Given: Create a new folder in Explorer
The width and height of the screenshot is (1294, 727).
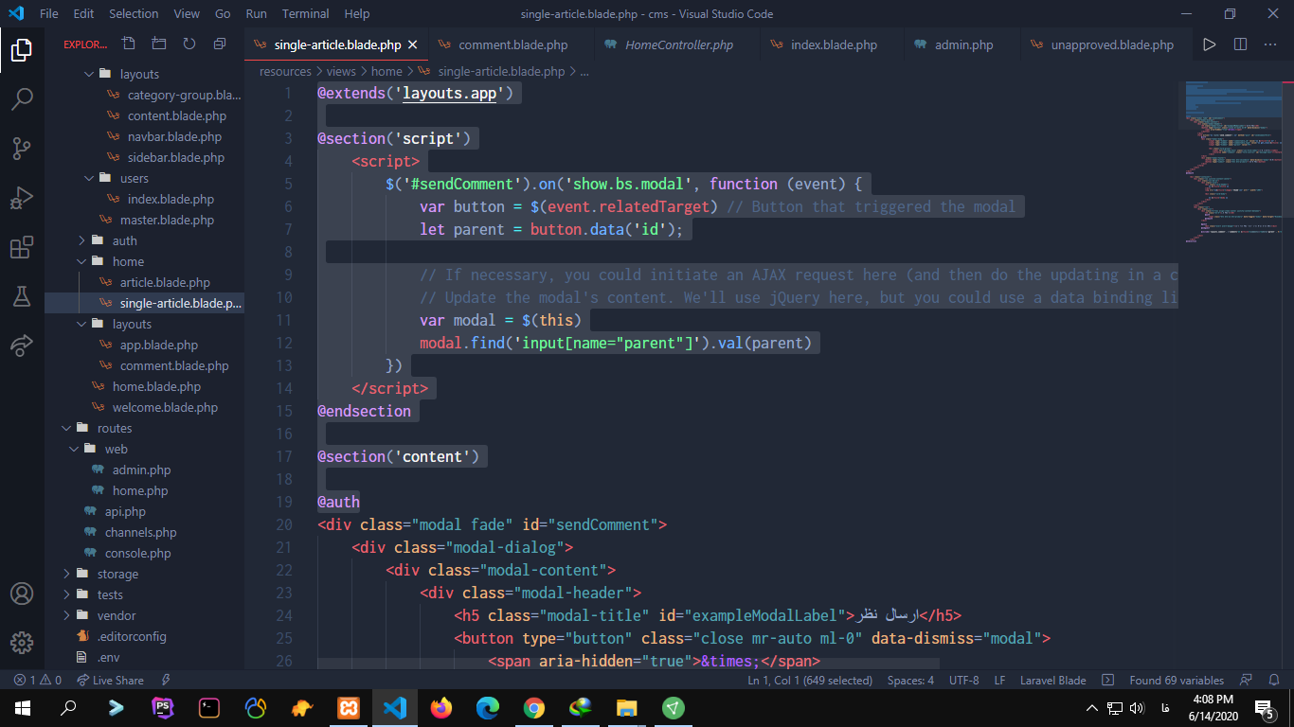Looking at the screenshot, I should pos(158,44).
